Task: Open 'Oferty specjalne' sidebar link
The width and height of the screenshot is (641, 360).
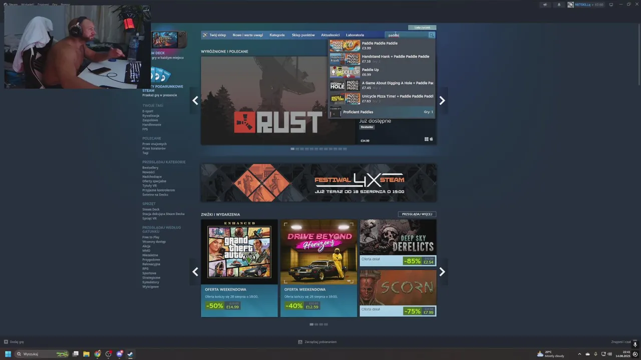Action: pyautogui.click(x=154, y=181)
